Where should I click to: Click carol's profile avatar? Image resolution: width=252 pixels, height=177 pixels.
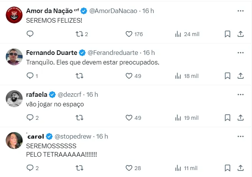point(14,141)
